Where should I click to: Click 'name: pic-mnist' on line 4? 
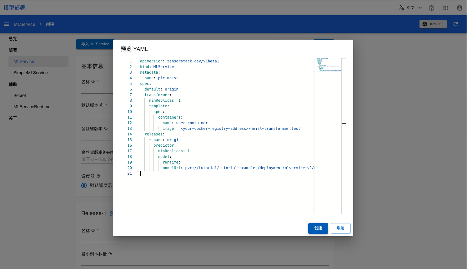coord(161,78)
